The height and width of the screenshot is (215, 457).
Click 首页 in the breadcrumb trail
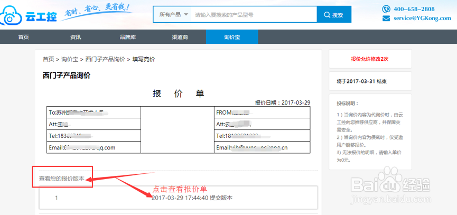tap(49, 60)
